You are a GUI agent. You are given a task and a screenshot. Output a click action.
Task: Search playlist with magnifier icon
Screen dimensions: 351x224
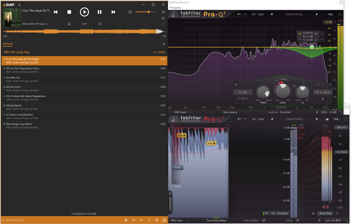[157, 220]
